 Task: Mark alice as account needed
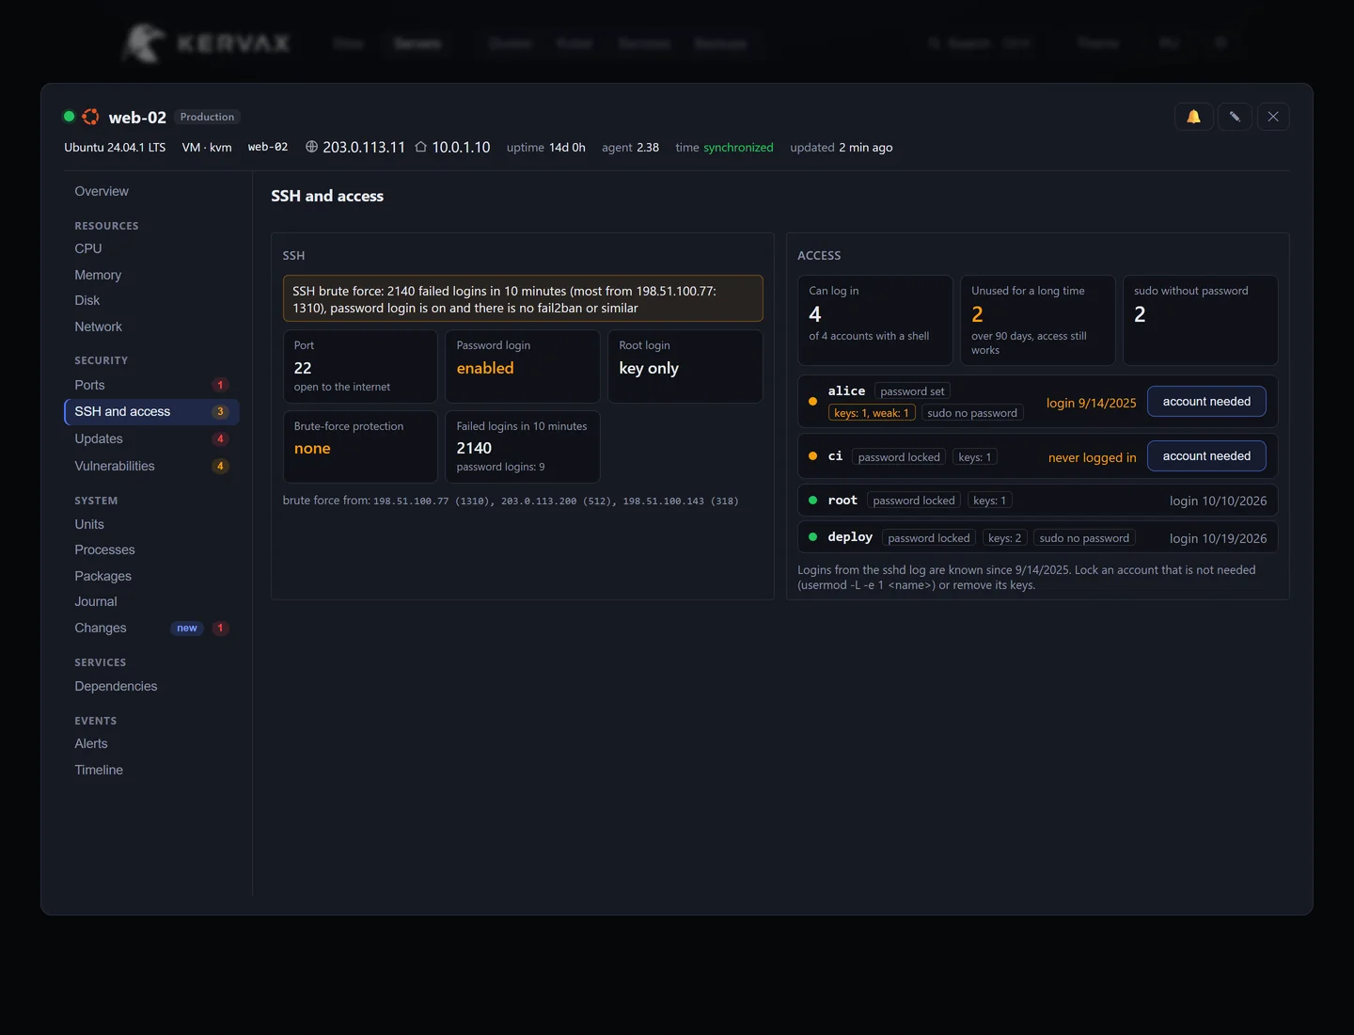pos(1206,402)
